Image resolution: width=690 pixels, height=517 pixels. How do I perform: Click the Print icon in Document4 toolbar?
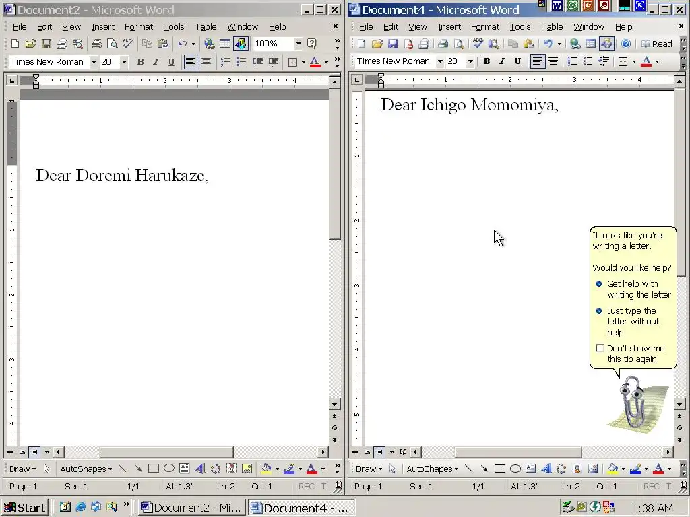point(443,44)
